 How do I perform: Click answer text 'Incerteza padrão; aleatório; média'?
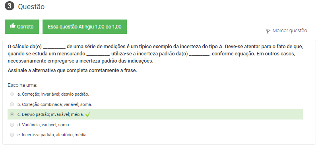[54, 135]
